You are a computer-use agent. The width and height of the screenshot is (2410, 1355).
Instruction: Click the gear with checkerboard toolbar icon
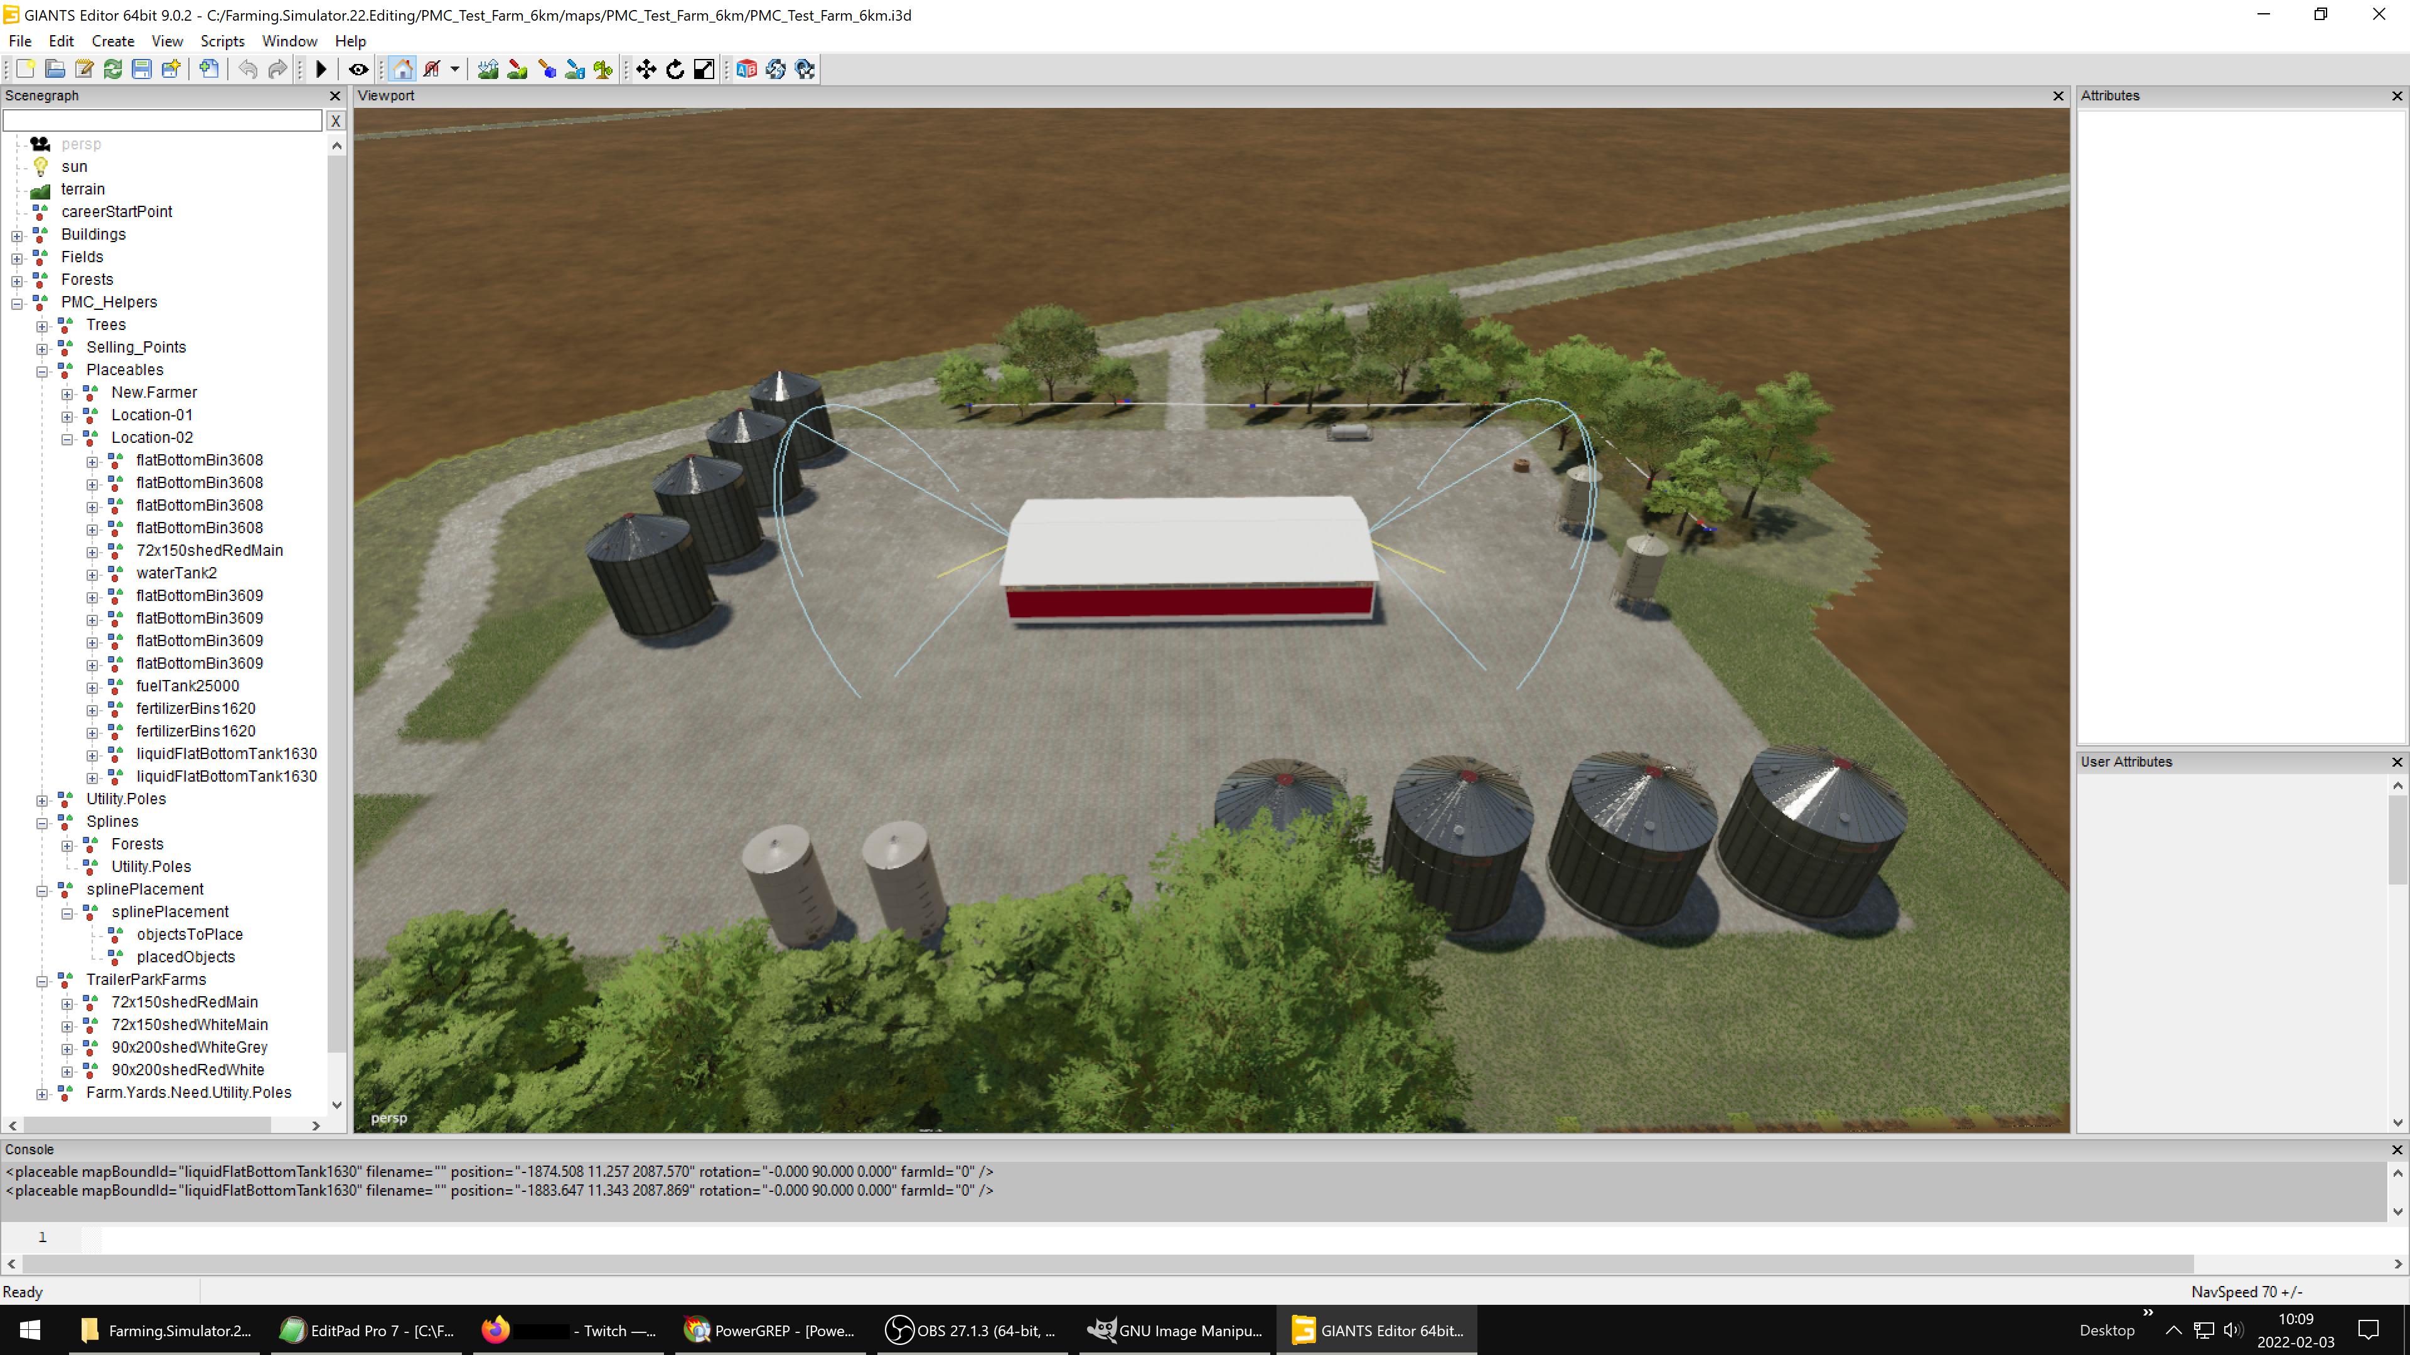(x=805, y=69)
